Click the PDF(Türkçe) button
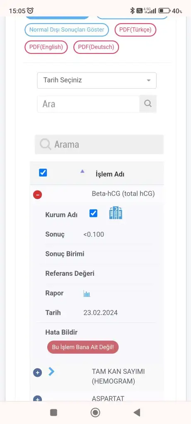The width and height of the screenshot is (191, 424). (x=135, y=30)
